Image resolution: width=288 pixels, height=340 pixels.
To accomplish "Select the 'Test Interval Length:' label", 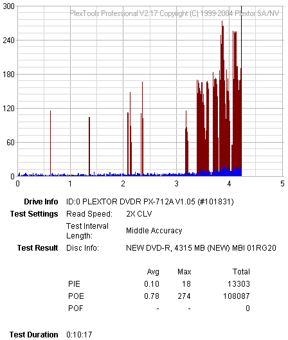I will point(87,231).
